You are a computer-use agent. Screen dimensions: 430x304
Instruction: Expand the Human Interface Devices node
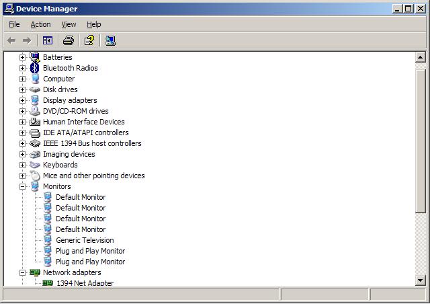point(22,122)
